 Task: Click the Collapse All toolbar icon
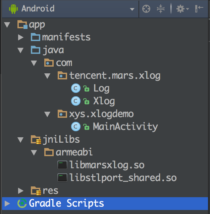[161, 9]
